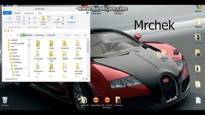
Task: Open the File (Файл) menu tab
Action: tap(7, 13)
